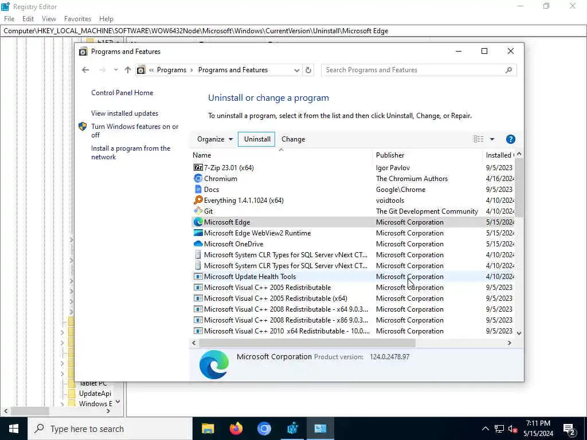Sort by the Name column header
The width and height of the screenshot is (587, 440).
coord(282,155)
